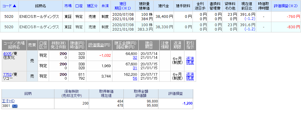Click 現渡 for the 住友化 position
The image size is (301, 115).
[190, 63]
